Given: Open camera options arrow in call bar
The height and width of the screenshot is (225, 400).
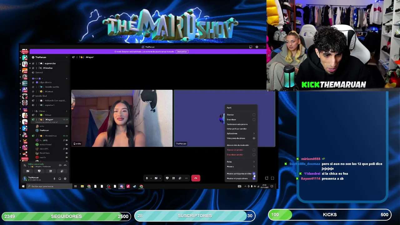Looking at the screenshot, I should (x=160, y=178).
